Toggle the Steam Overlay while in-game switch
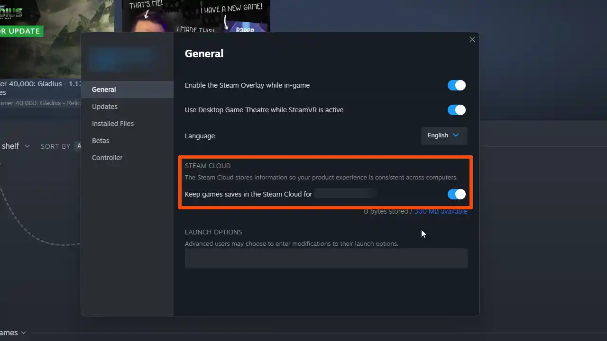Screen dimensions: 607x341 point(457,85)
